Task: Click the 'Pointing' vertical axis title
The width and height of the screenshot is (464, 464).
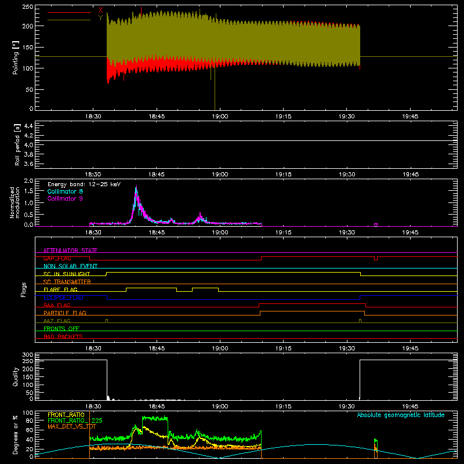Action: click(x=15, y=59)
